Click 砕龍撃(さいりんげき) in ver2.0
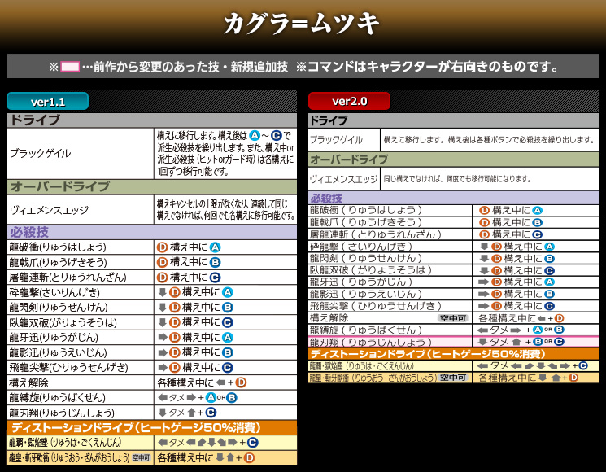This screenshot has width=606, height=472. 361,247
